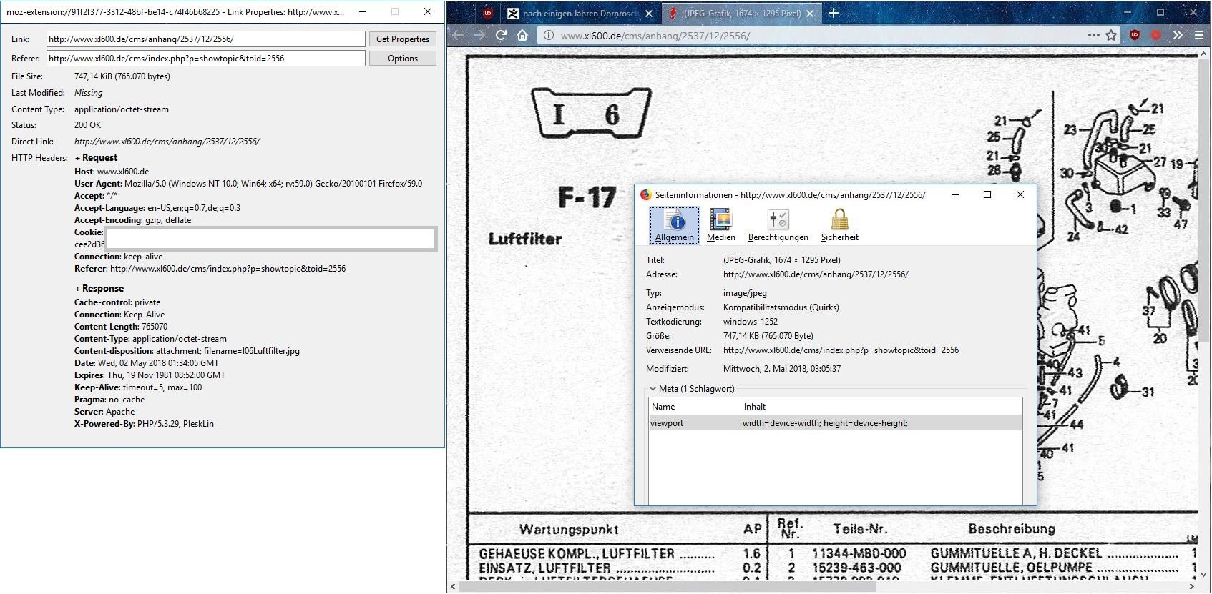Click the Content-disposition header line
Screen dimensions: 1212x594
[x=187, y=351]
